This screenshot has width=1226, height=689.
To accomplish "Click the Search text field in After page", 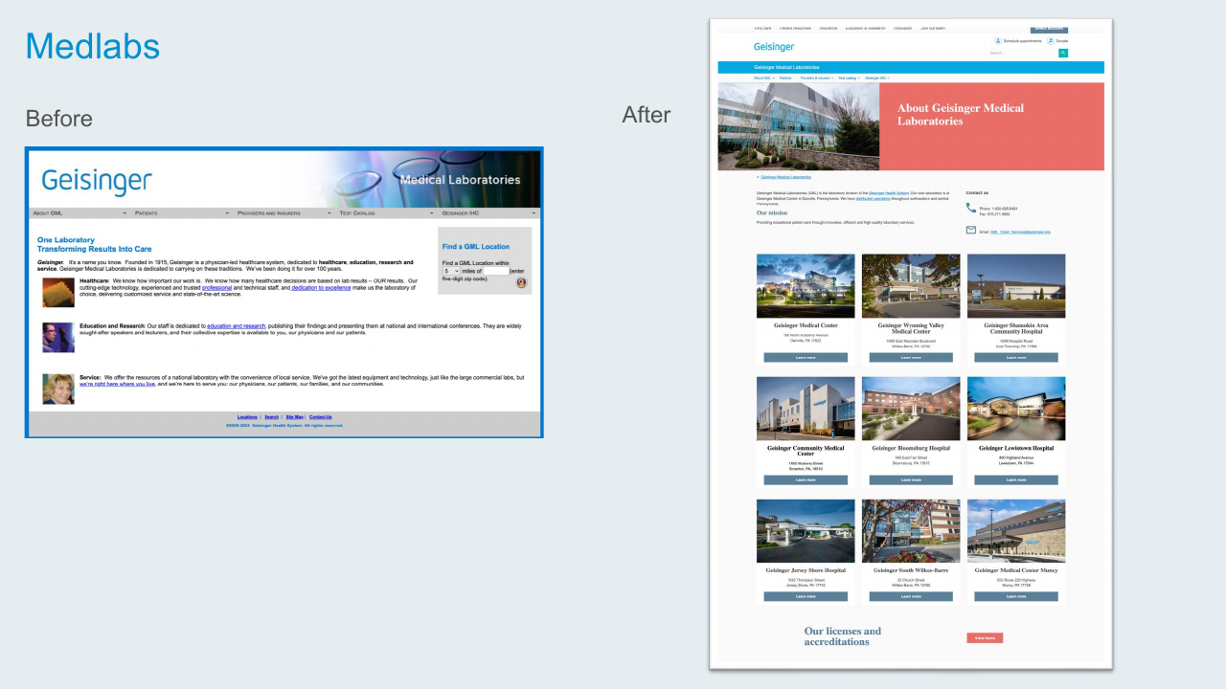I will (x=1022, y=54).
